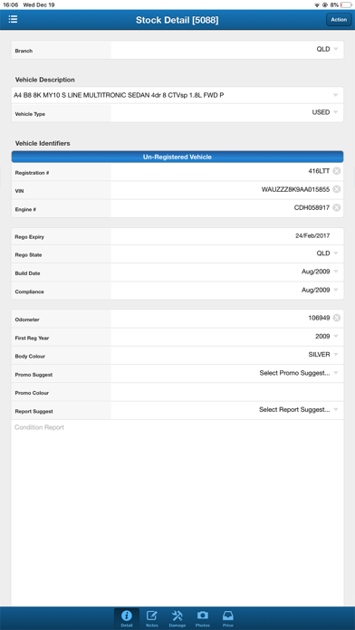The image size is (355, 630).
Task: Switch to the Price tab
Action: pyautogui.click(x=228, y=619)
